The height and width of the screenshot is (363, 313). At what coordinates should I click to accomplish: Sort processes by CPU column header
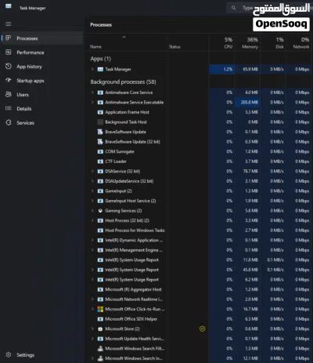click(228, 43)
